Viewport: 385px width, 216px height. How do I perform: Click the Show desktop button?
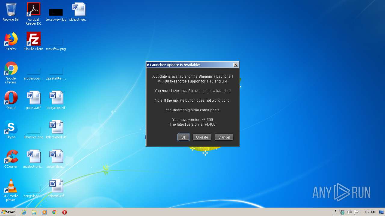[382, 212]
